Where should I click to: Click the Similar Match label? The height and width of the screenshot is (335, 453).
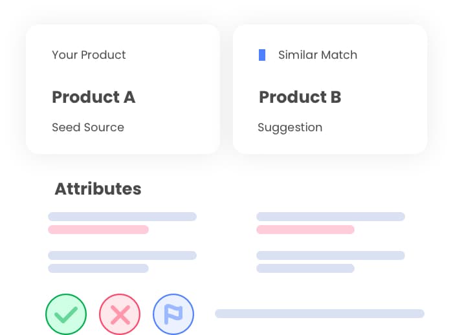click(317, 55)
